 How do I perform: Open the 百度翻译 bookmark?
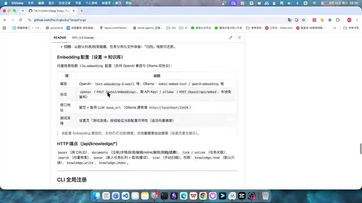tap(81, 28)
